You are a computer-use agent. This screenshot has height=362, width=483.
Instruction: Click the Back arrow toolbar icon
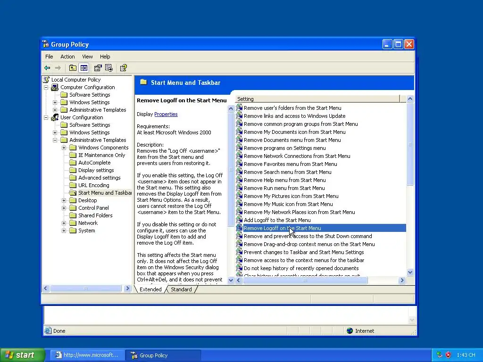pos(47,68)
